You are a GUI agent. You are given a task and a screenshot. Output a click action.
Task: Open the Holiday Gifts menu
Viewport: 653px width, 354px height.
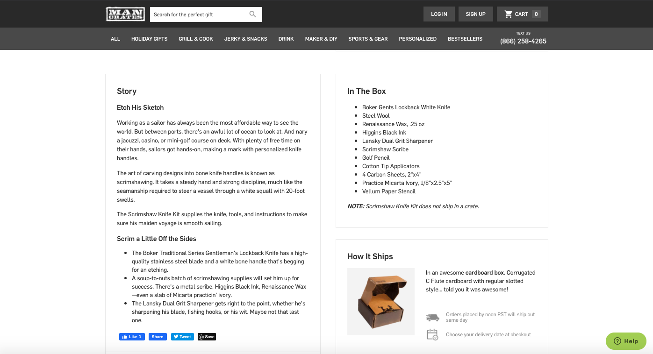tap(149, 39)
